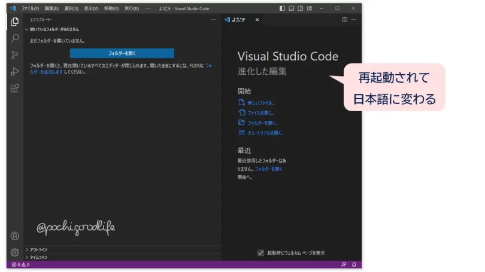Click the blue フォルダーを開く button
The height and width of the screenshot is (272, 485).
[x=122, y=53]
